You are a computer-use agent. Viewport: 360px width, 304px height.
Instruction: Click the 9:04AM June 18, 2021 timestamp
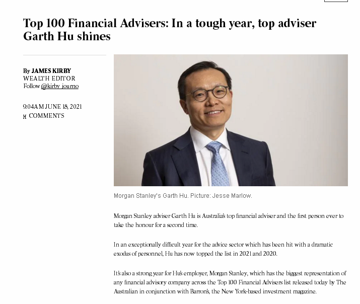[x=52, y=107]
